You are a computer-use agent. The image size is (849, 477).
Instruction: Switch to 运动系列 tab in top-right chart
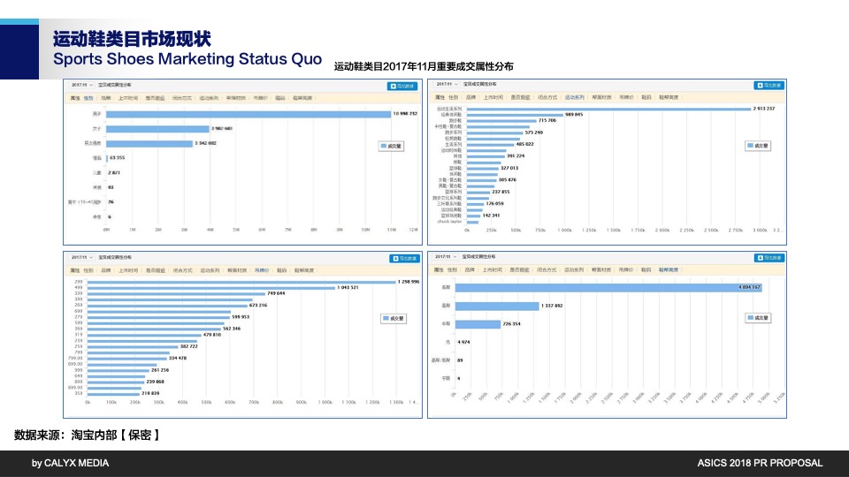click(x=574, y=98)
